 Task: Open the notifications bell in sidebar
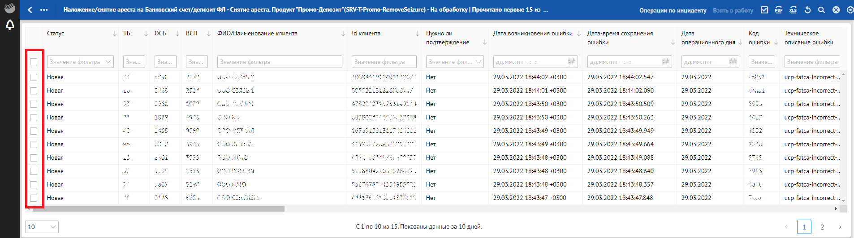pyautogui.click(x=10, y=25)
